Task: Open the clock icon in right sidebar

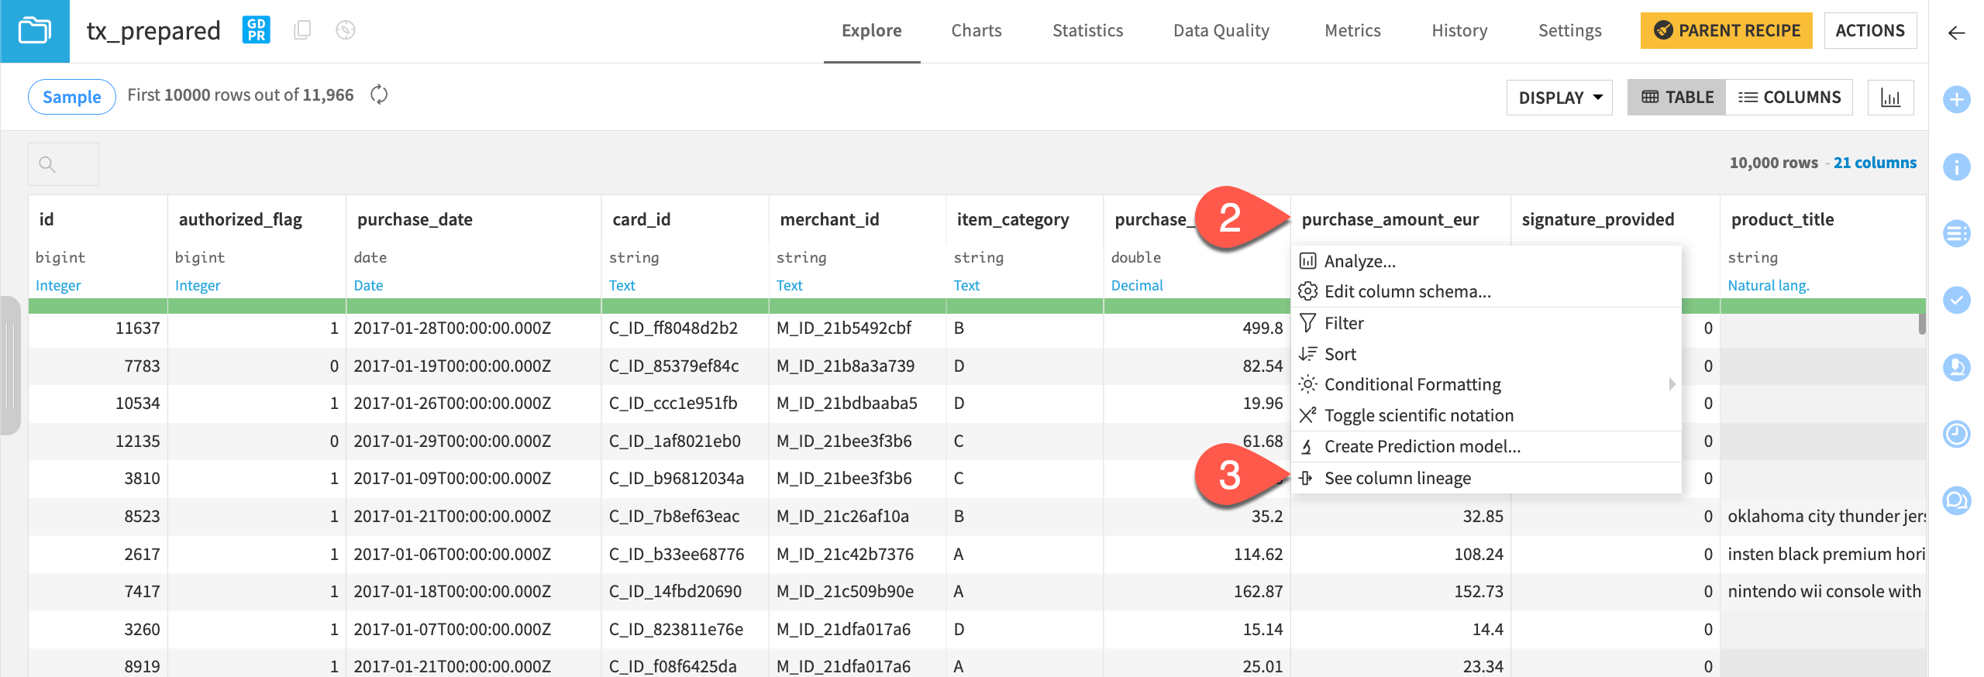Action: (1956, 434)
